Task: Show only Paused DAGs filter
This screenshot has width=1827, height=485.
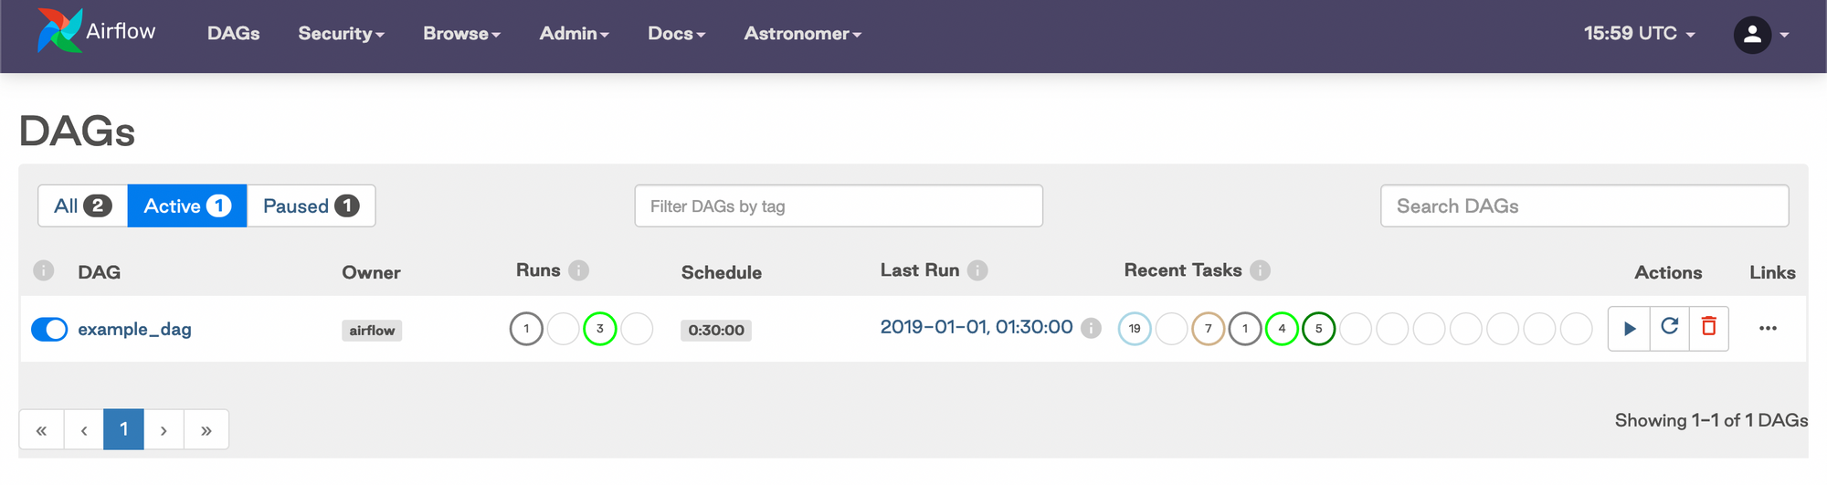Action: (x=311, y=206)
